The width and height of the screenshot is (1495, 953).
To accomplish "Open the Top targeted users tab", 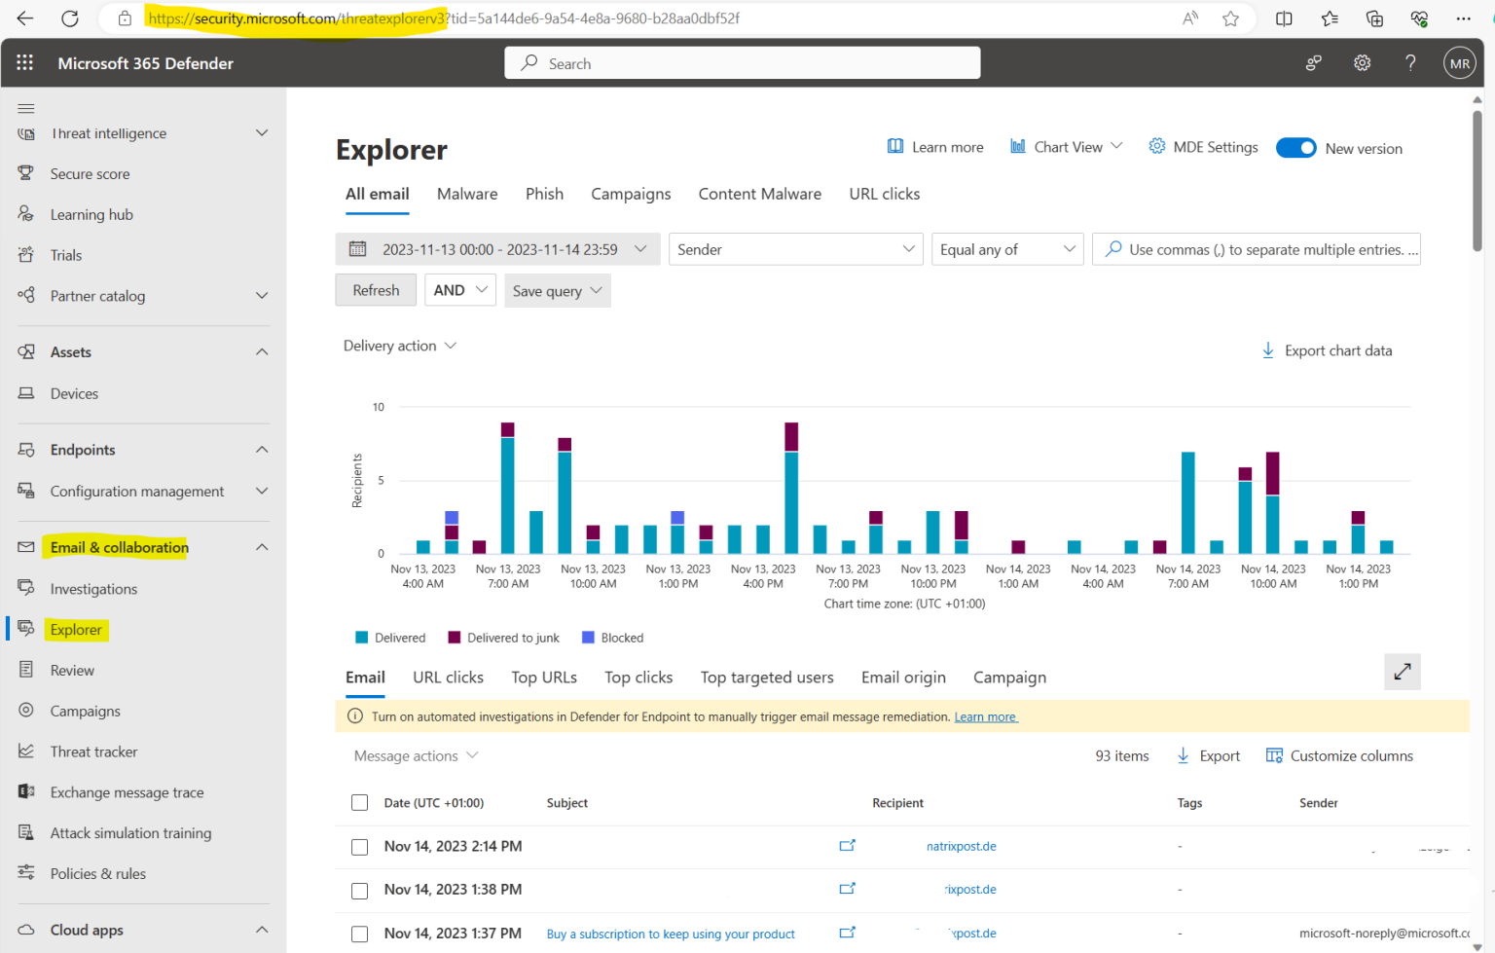I will pyautogui.click(x=767, y=677).
